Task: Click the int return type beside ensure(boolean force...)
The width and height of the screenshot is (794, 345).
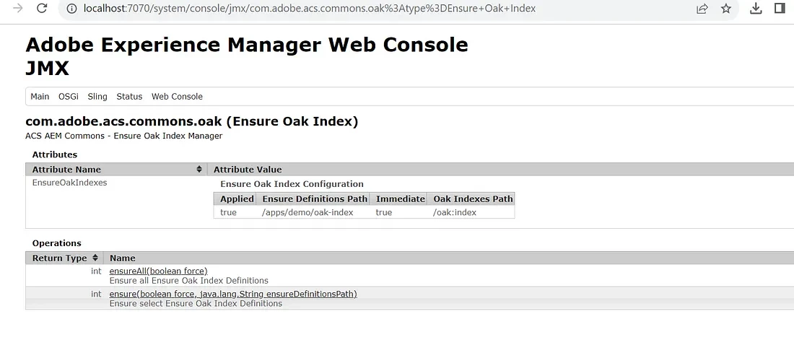Action: point(96,294)
